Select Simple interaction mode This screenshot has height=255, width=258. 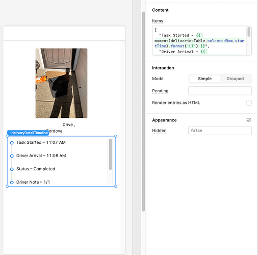coord(204,79)
